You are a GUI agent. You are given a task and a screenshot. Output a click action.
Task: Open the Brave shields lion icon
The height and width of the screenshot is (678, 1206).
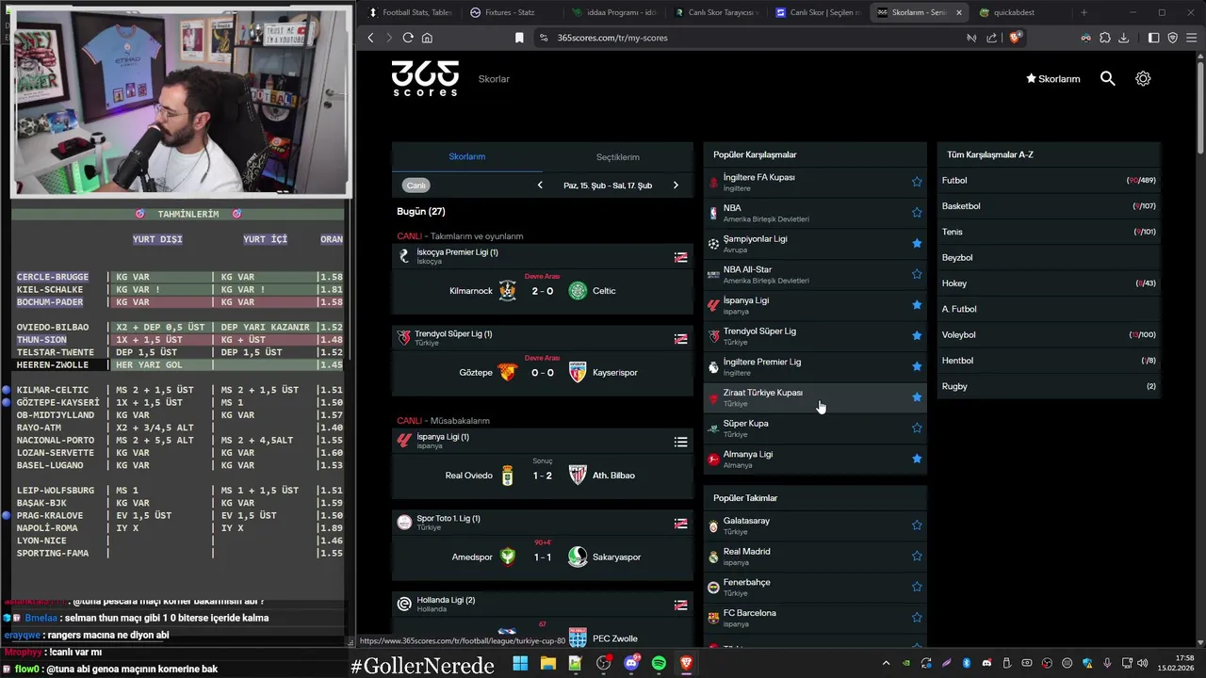coord(1015,38)
